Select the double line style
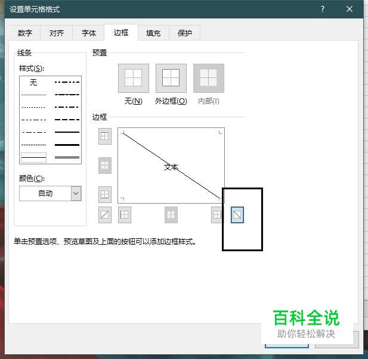Screen dimensions: 368x359 (x=67, y=158)
